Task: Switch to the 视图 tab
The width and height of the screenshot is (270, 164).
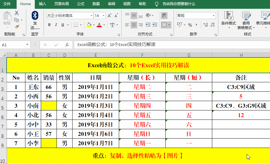Action: (127, 4)
